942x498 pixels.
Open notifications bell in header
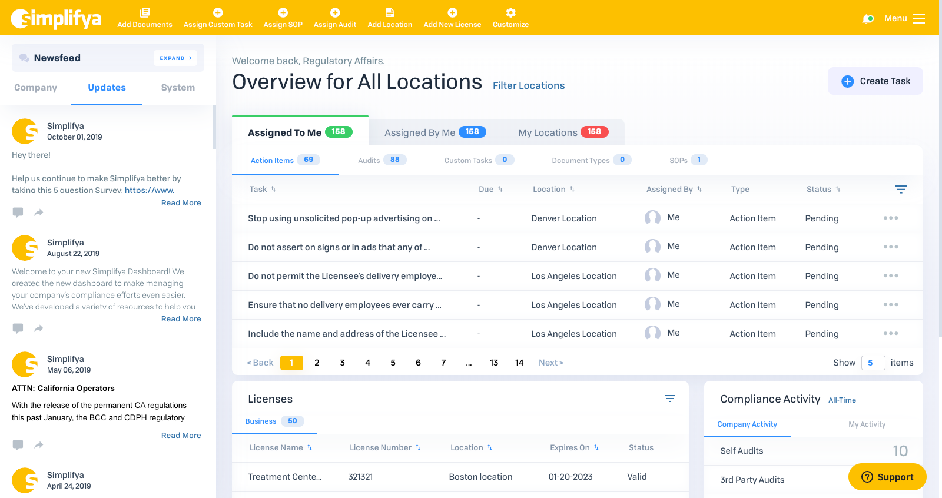click(868, 19)
